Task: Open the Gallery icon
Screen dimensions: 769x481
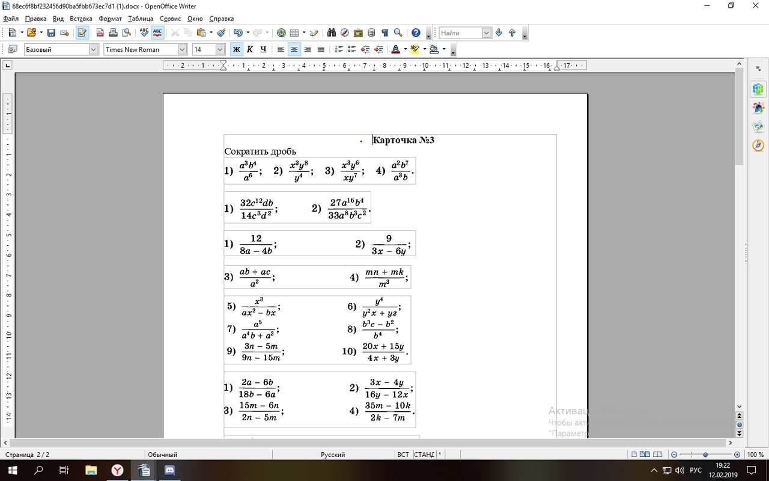Action: pos(358,33)
